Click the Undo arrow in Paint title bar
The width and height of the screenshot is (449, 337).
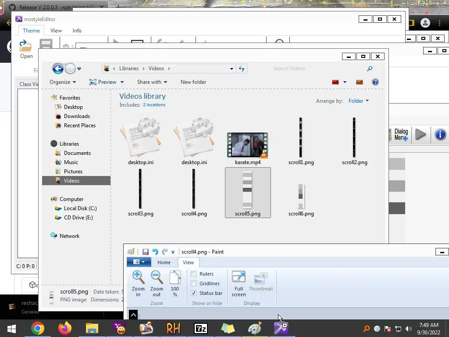(155, 251)
